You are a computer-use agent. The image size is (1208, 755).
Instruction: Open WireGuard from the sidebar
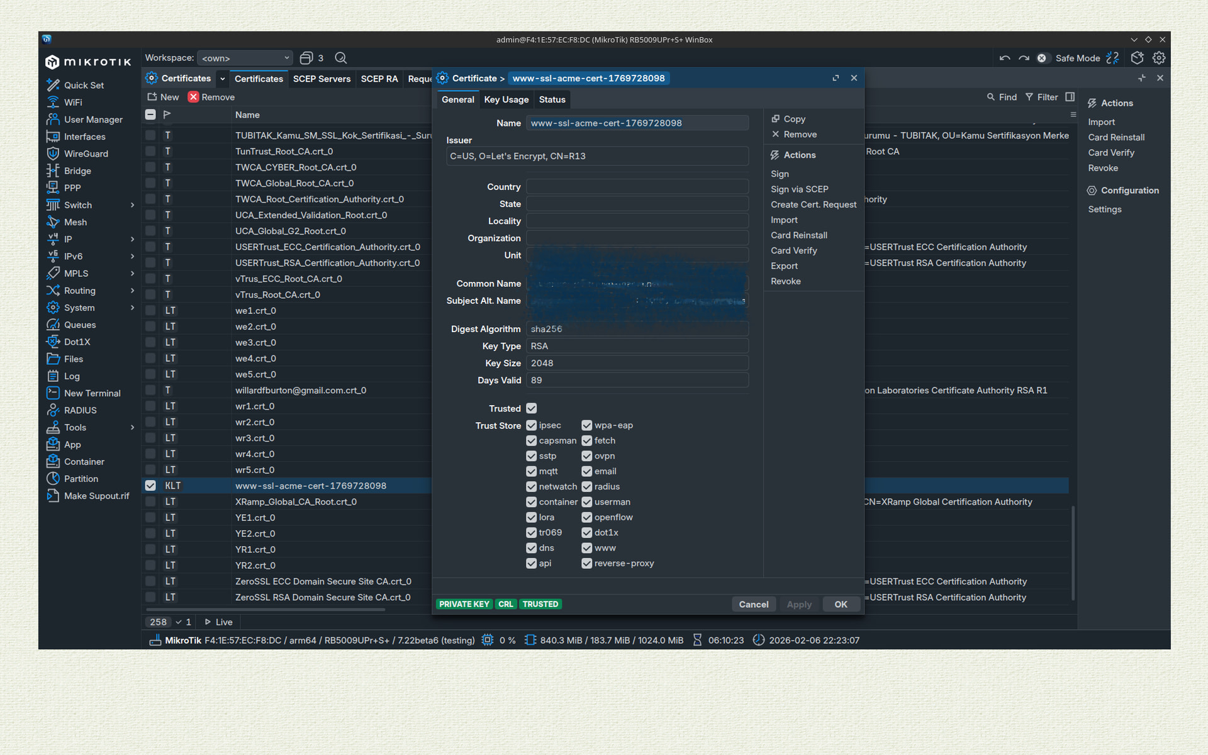coord(86,154)
